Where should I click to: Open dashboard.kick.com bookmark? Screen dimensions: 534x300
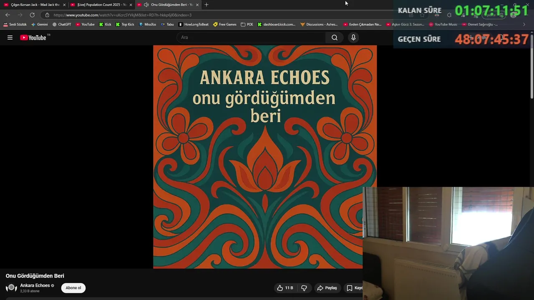[x=277, y=25]
